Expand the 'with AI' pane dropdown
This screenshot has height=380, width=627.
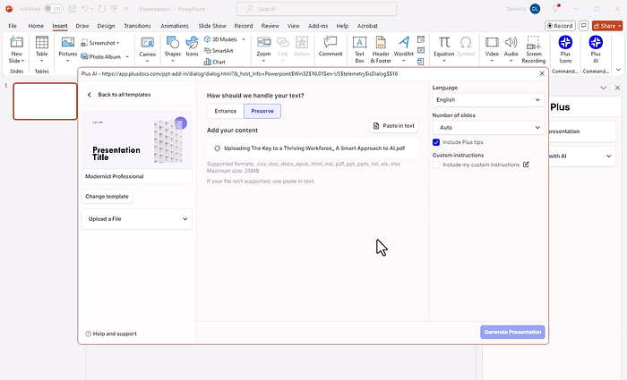tap(608, 156)
